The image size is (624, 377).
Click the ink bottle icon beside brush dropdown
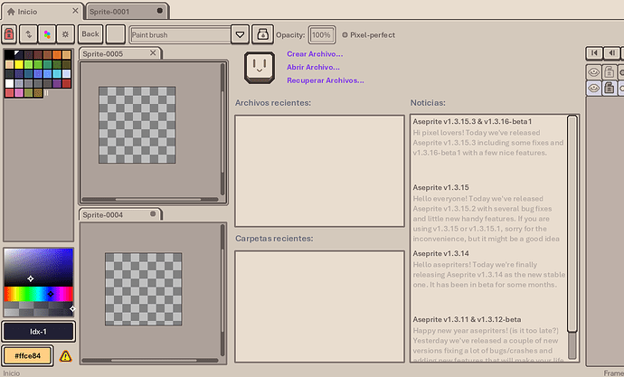262,34
